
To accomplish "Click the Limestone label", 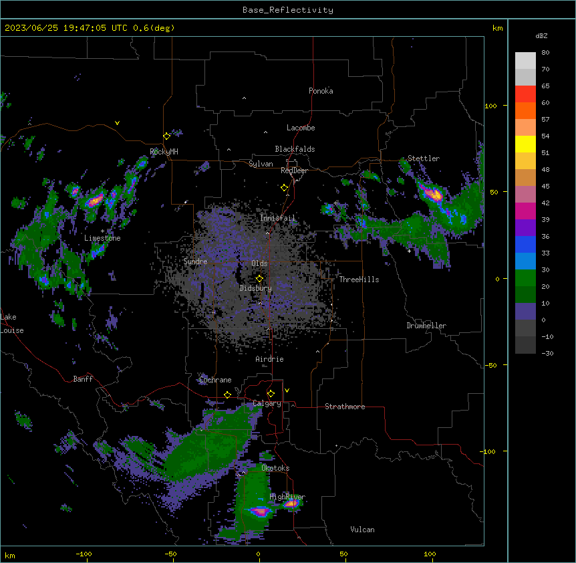I will click(x=102, y=238).
